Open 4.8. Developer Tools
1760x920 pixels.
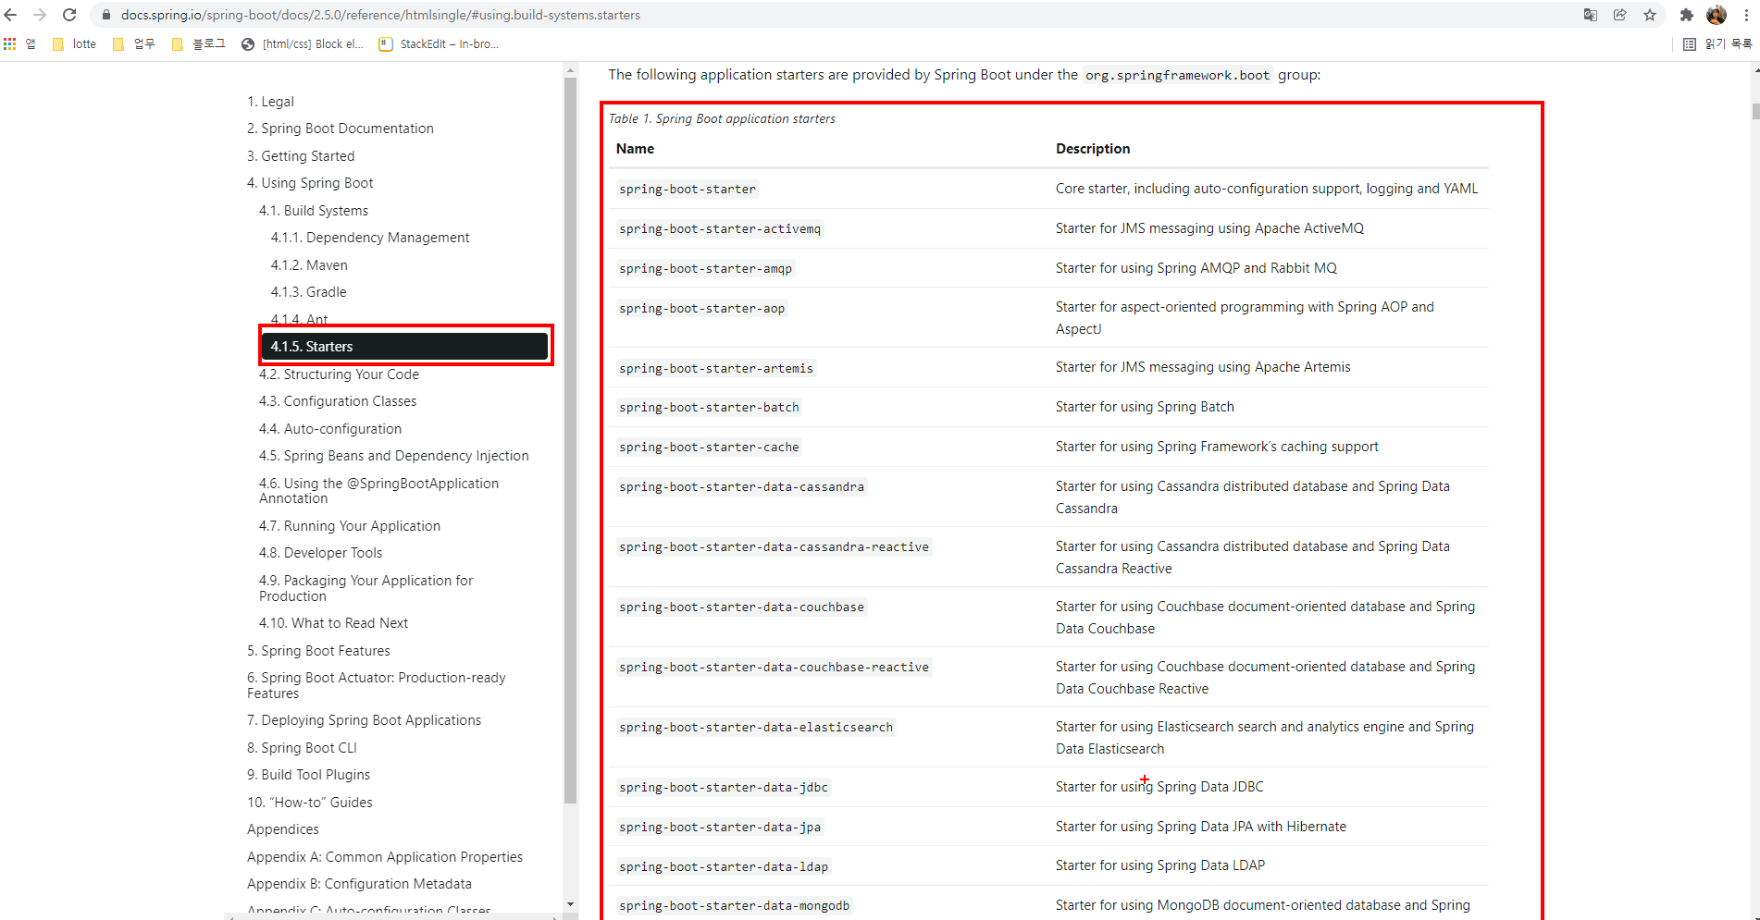coord(320,553)
